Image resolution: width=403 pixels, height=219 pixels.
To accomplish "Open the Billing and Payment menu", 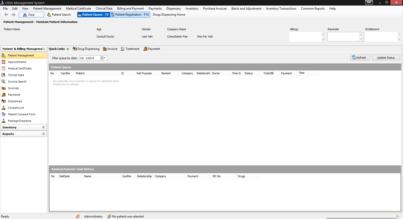I will click(x=130, y=9).
